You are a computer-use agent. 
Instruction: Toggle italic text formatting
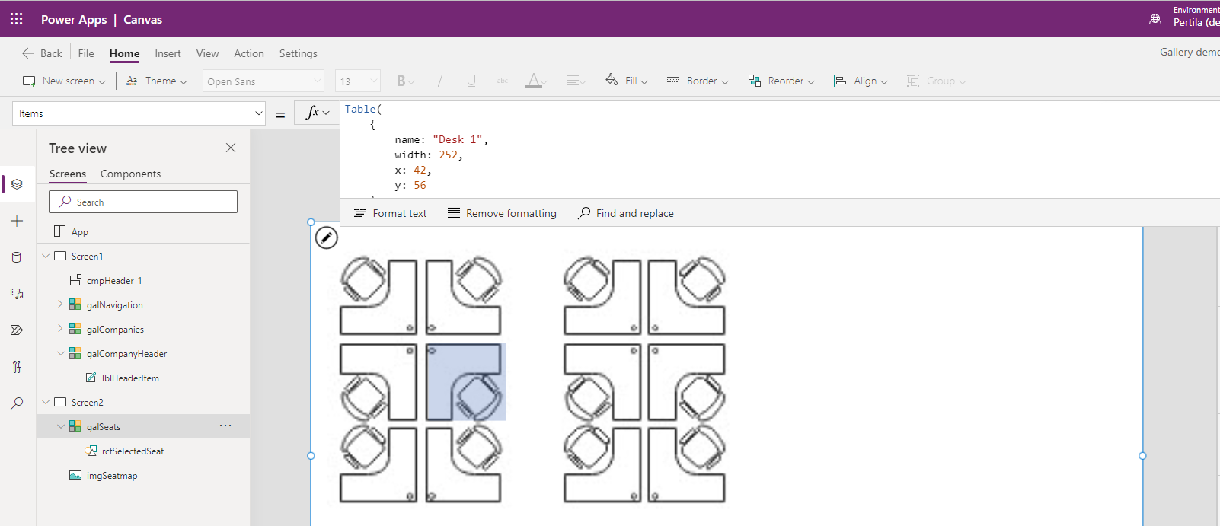coord(439,81)
